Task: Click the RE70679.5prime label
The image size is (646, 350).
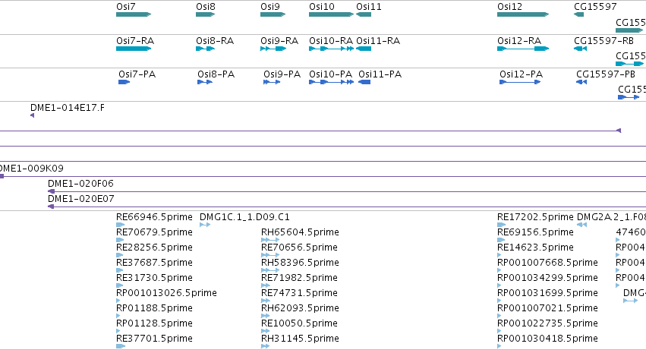Action: point(154,232)
